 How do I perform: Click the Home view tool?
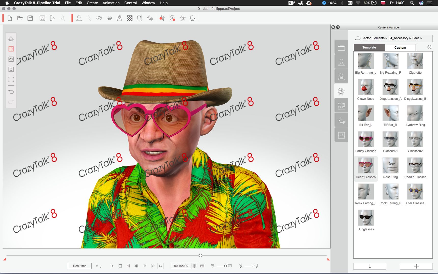pos(11,39)
